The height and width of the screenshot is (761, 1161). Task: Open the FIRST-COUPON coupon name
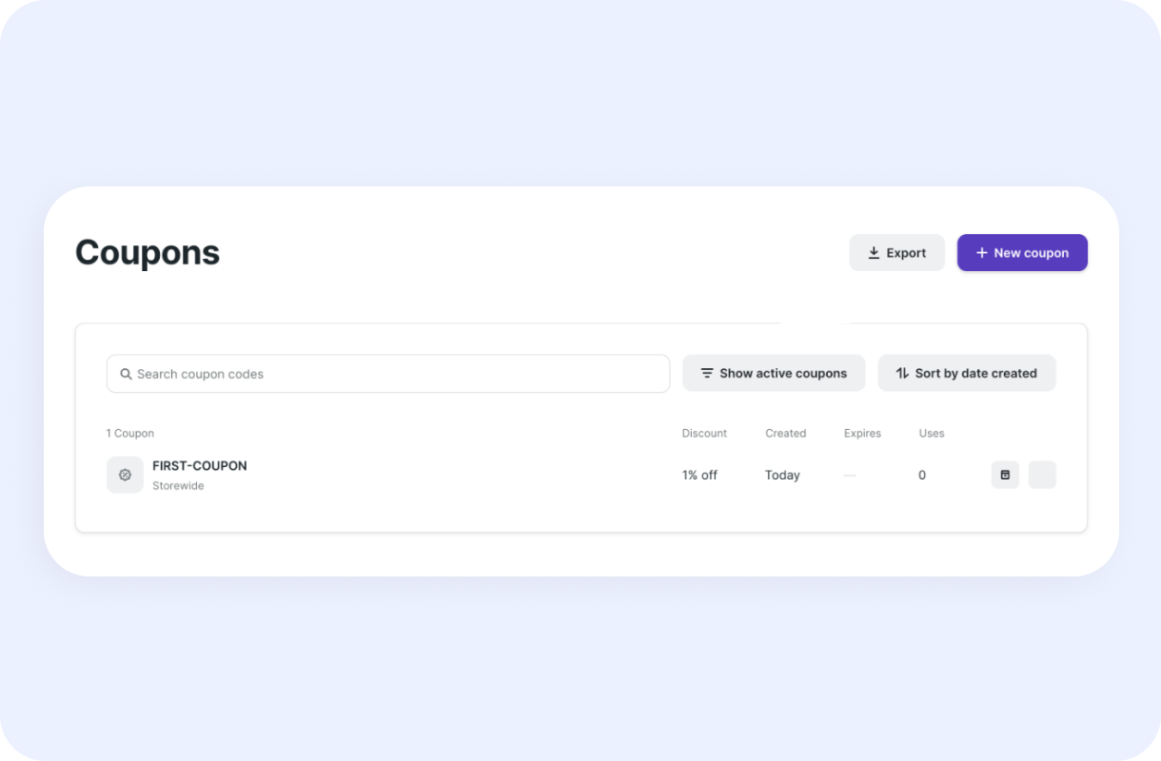200,466
